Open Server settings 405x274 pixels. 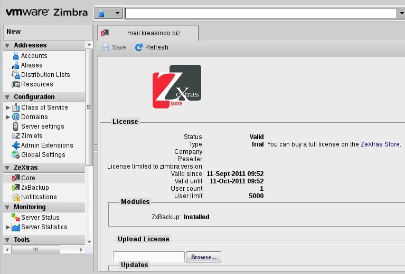[43, 126]
